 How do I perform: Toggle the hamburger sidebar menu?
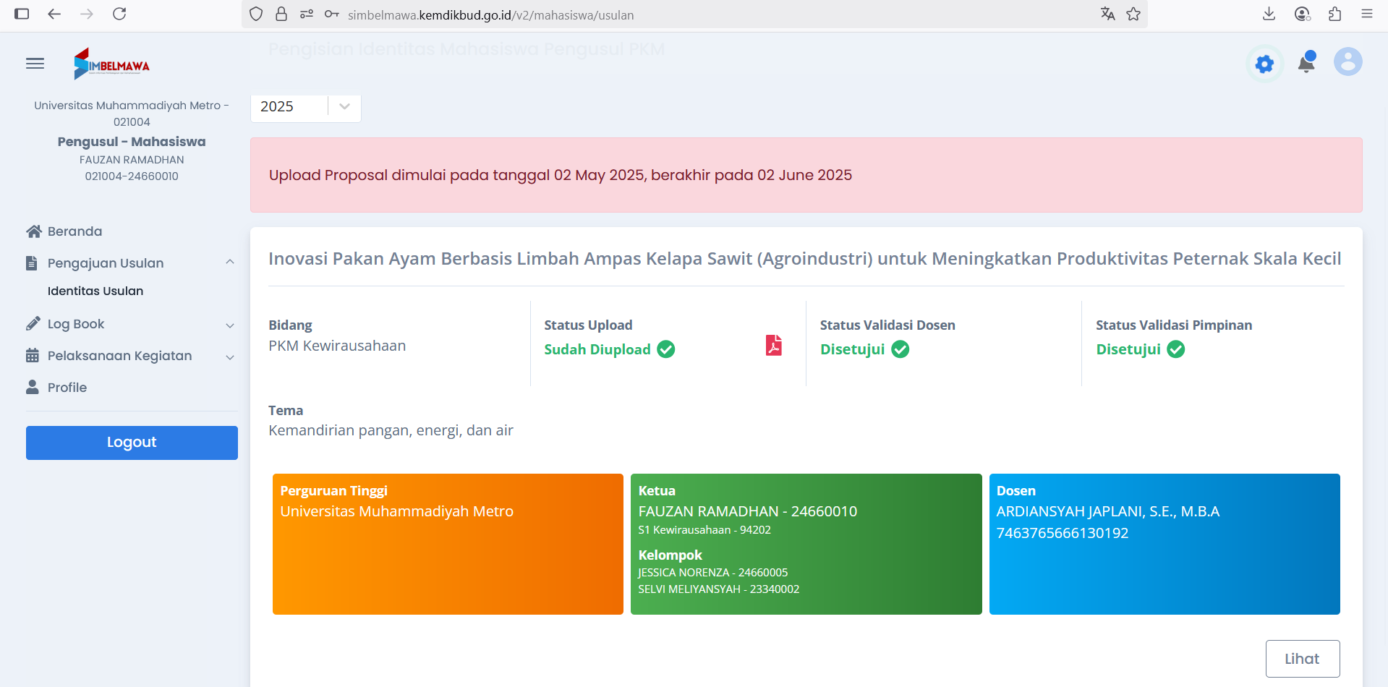[35, 64]
